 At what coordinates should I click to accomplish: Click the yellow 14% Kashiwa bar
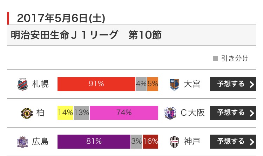[65, 113]
